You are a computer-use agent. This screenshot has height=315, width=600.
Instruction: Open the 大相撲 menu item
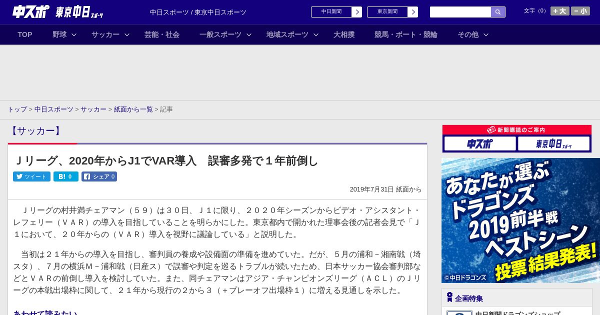click(344, 34)
